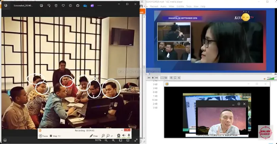
Task: Stop playback in VLC
Action: pyautogui.click(x=153, y=78)
